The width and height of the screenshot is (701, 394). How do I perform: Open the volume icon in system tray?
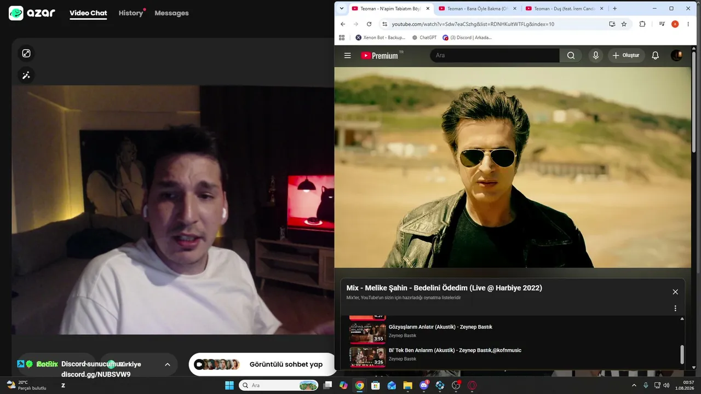pos(666,385)
